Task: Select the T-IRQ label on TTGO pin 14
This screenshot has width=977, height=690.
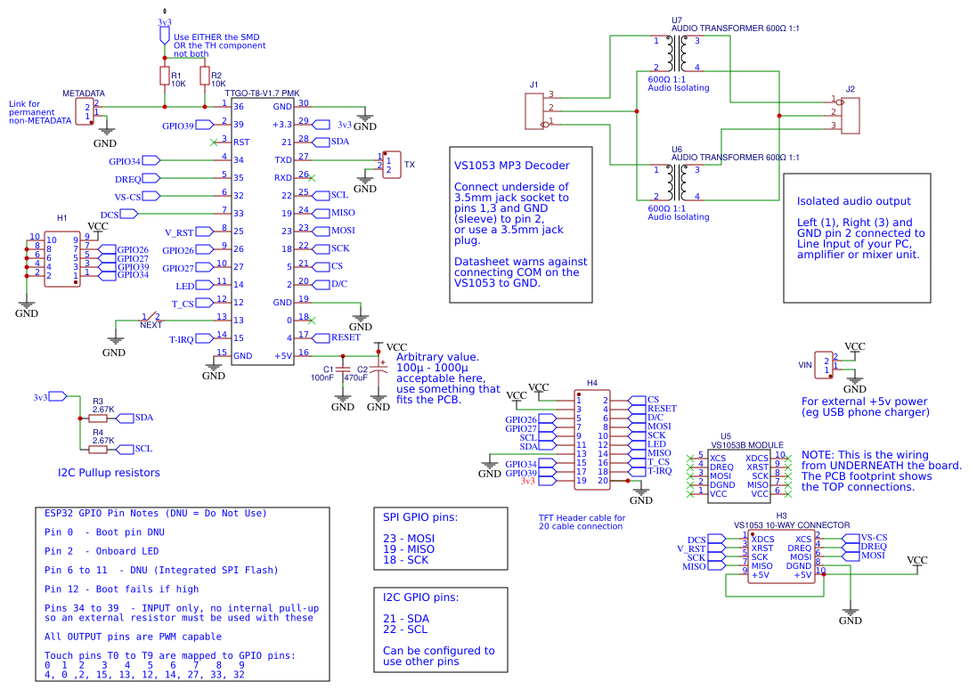Action: [x=190, y=339]
